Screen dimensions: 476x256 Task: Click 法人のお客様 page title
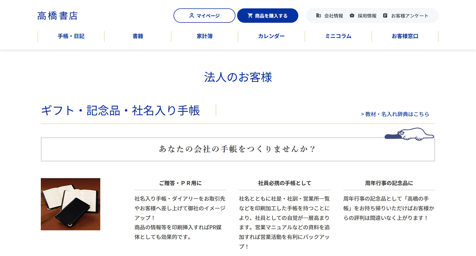238,77
